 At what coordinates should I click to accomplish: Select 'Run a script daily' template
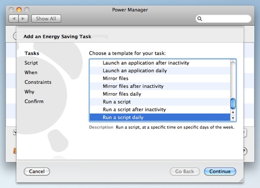[x=160, y=117]
